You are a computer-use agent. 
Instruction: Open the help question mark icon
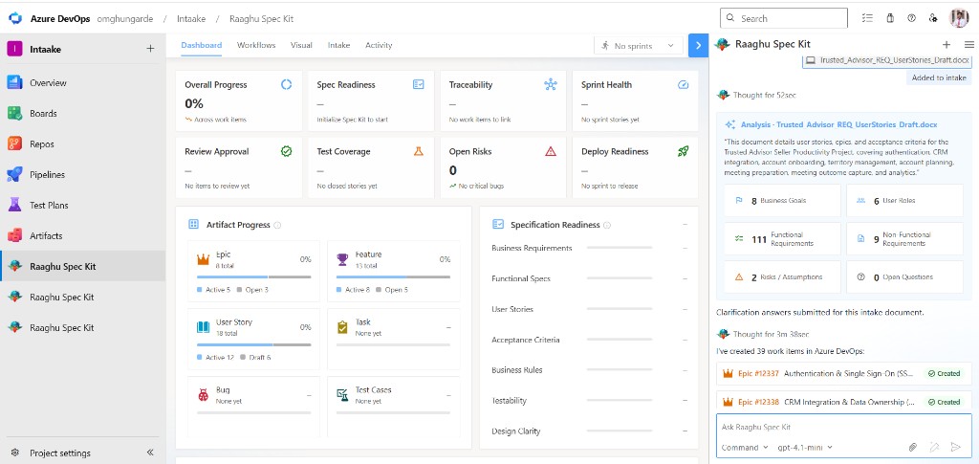click(x=911, y=18)
